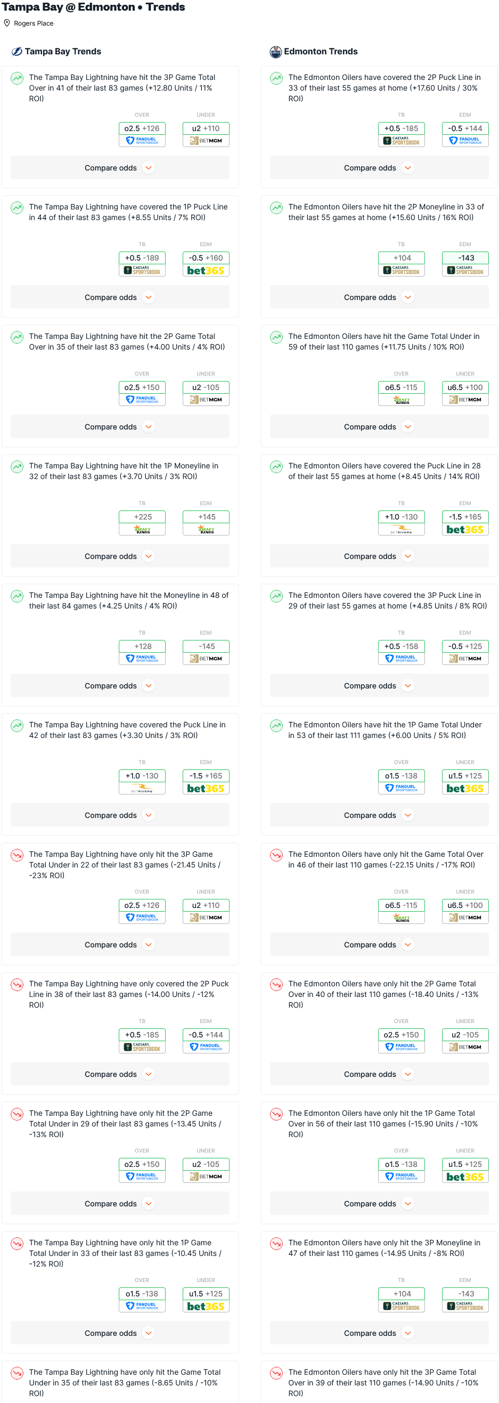Screen dimensions: 499x1403
Task: Select the u6.5 +100 BetMGM under in Oilers Game Total Under card
Action: click(x=465, y=393)
